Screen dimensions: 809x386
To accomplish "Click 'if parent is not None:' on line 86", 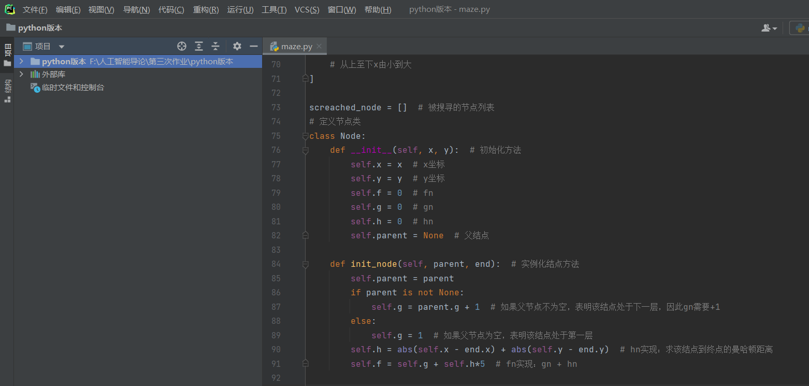I will coord(408,293).
